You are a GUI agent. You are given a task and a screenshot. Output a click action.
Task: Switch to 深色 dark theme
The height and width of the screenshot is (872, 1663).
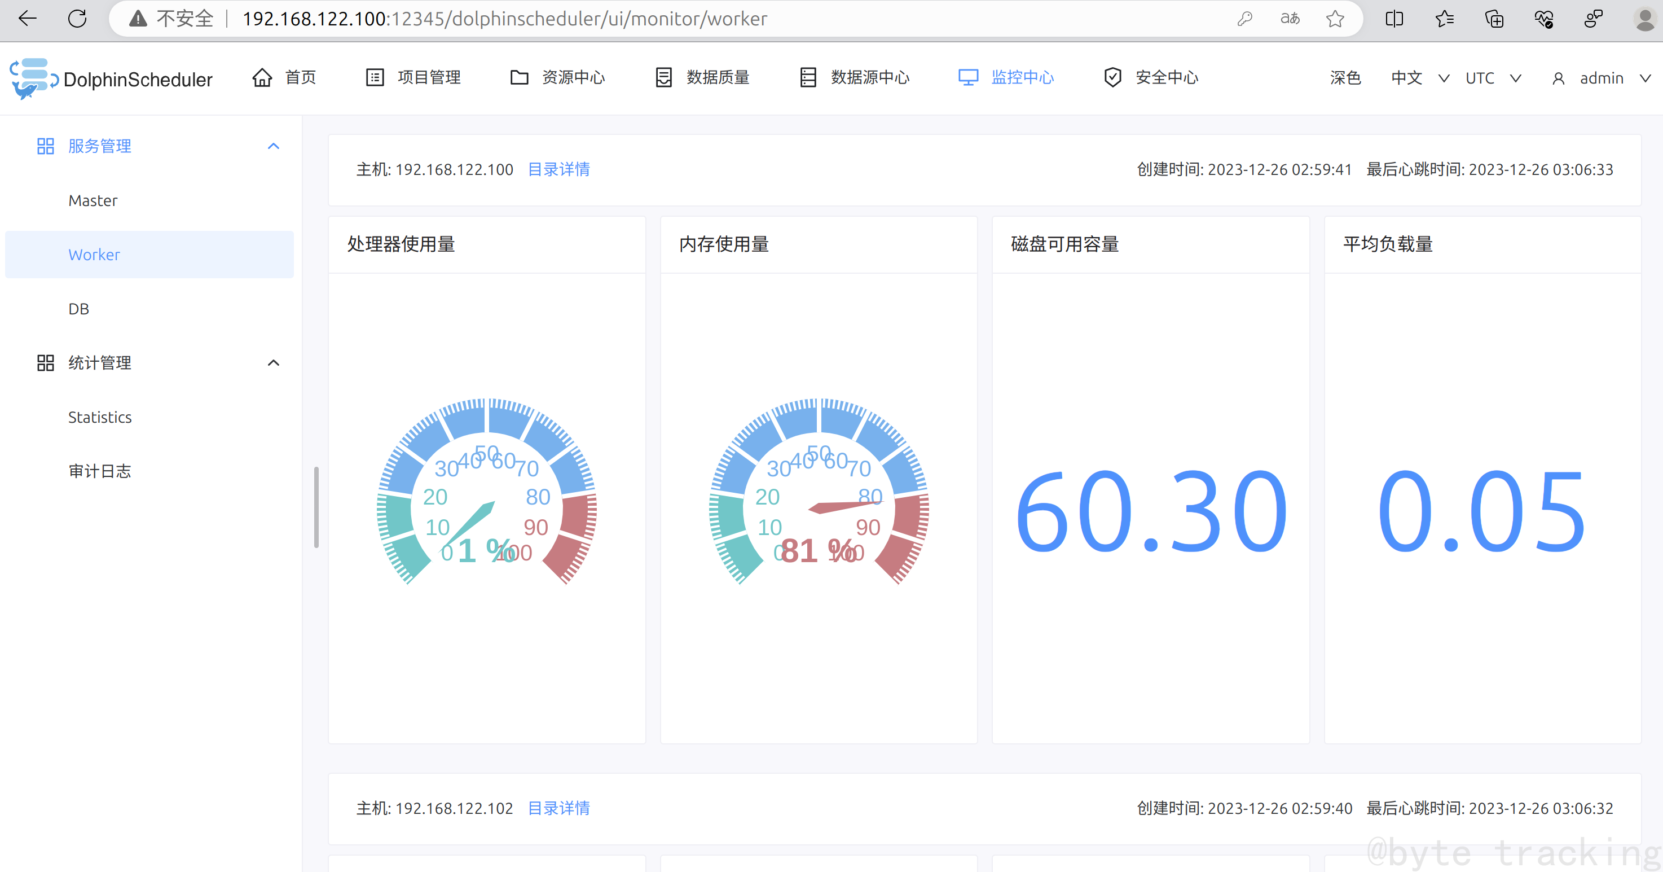pos(1345,77)
